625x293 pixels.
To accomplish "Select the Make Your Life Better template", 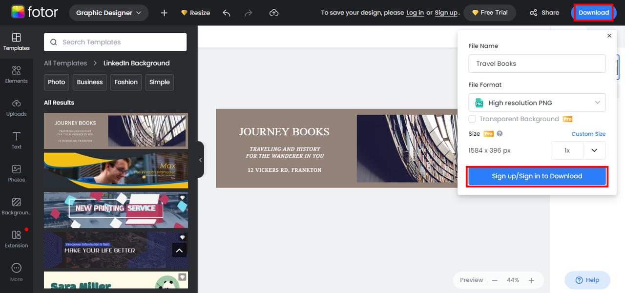I will pyautogui.click(x=116, y=250).
